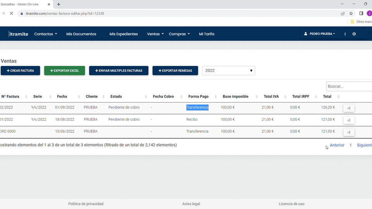Select pagination page 1

coord(350,145)
